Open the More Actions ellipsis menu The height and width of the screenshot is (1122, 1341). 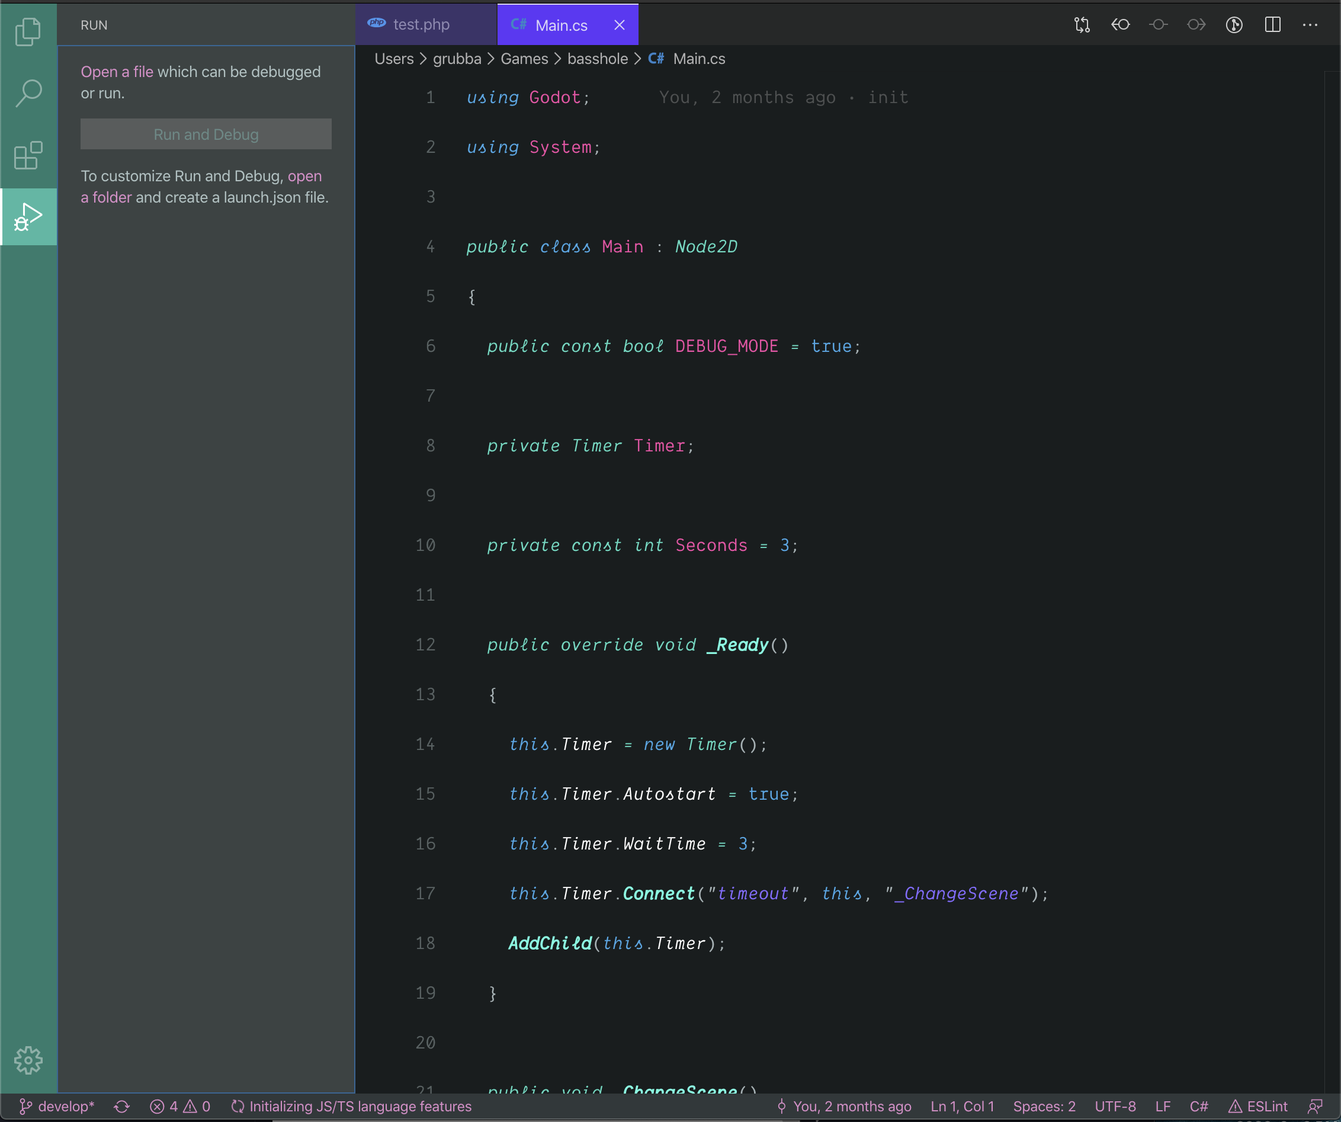click(1310, 25)
